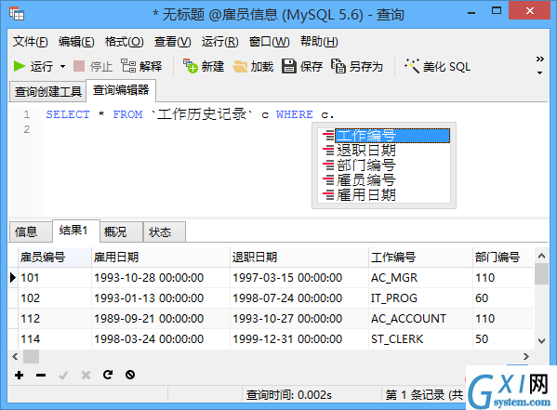
Task: Open the Run button dropdown arrow
Action: pos(63,66)
